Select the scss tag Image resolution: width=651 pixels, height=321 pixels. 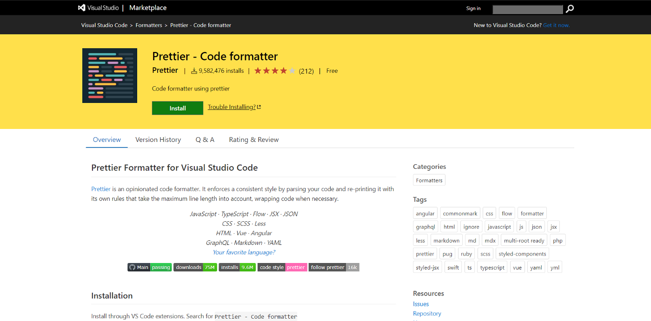[485, 254]
